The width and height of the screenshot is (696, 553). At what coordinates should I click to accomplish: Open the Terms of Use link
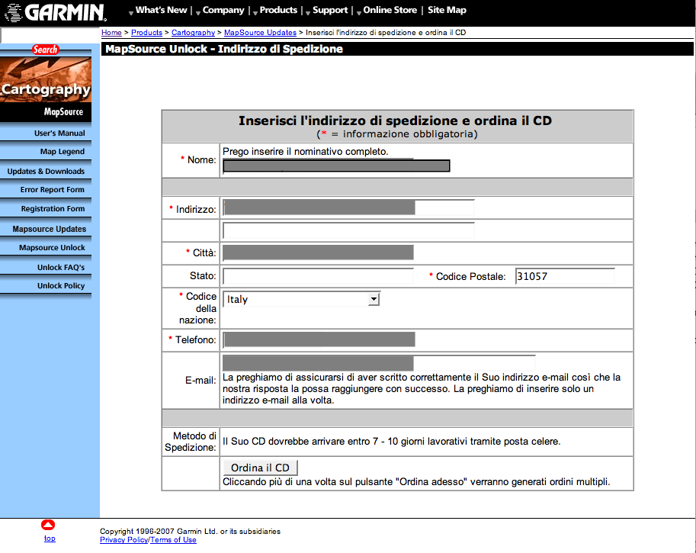[x=173, y=540]
